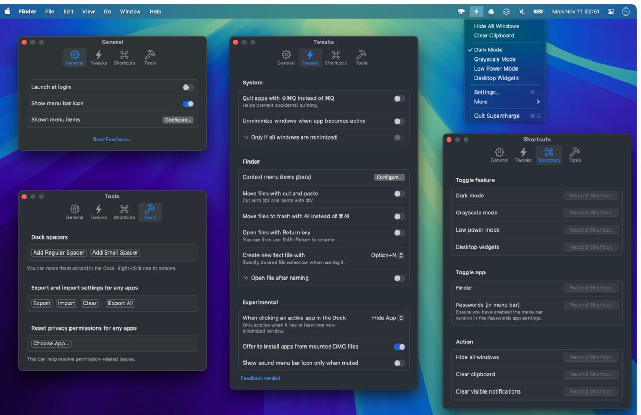This screenshot has height=415, width=641.
Task: Click the Import button in Tools
Action: point(67,303)
